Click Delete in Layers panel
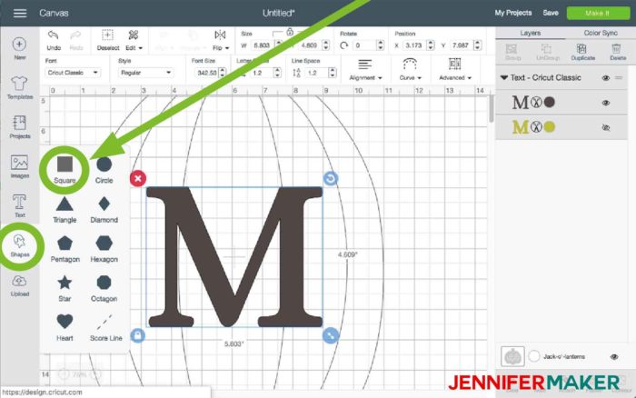636x398 pixels. point(617,52)
